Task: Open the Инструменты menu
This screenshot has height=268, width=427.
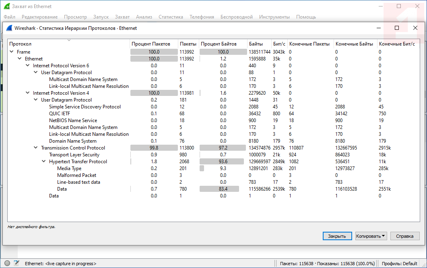Action: coord(274,17)
